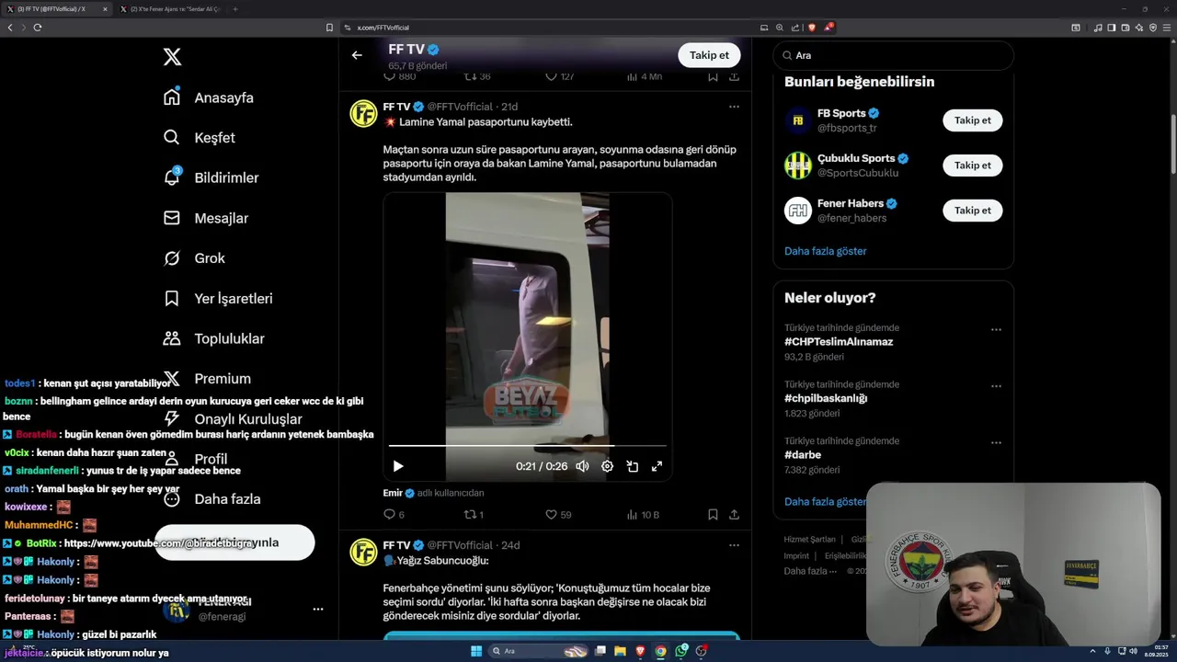The width and height of the screenshot is (1177, 662).
Task: Open Mesajlar in sidebar
Action: [206, 218]
